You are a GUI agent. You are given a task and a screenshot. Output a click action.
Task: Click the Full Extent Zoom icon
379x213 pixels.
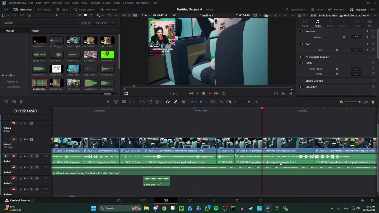(x=213, y=102)
